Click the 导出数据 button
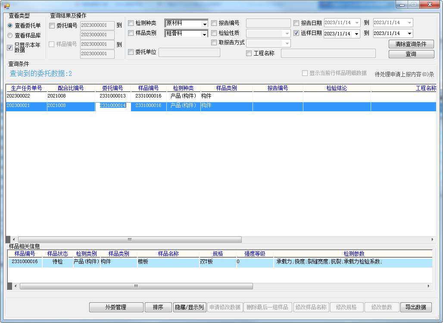The height and width of the screenshot is (323, 443). [x=415, y=307]
